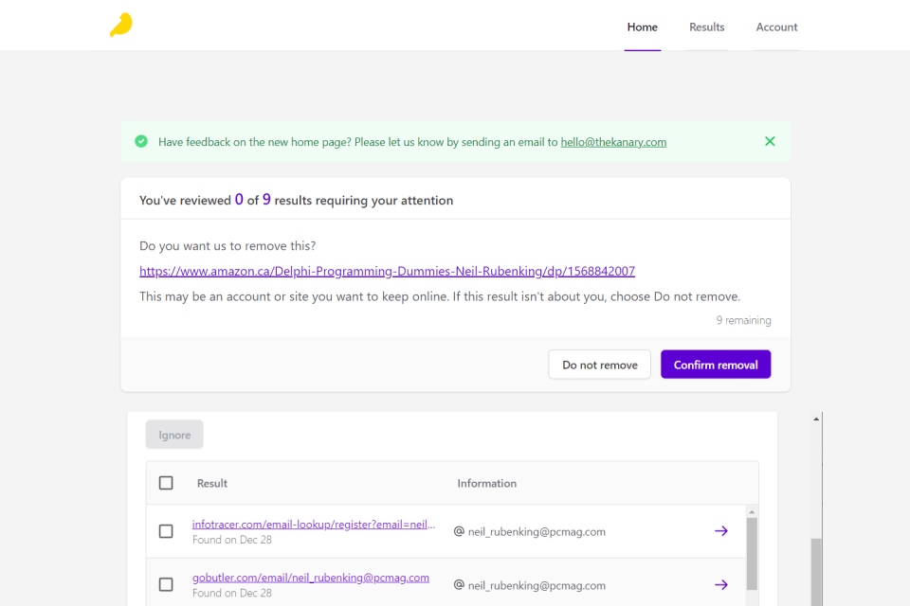Click the infotracer.com email-lookup link

[315, 524]
